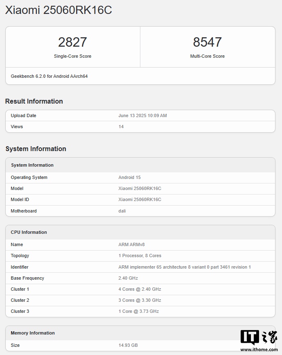
Task: Select the 2827 single-core score
Action: (72, 42)
